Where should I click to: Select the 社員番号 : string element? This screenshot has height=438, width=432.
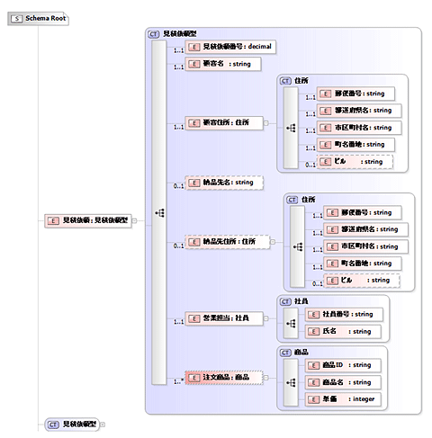[344, 314]
